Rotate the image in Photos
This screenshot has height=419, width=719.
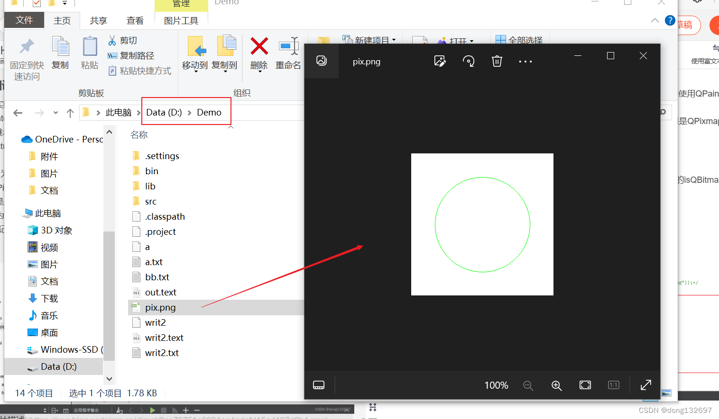tap(469, 61)
